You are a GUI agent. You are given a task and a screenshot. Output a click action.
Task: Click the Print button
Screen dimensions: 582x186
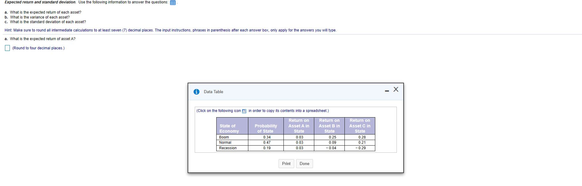click(286, 163)
